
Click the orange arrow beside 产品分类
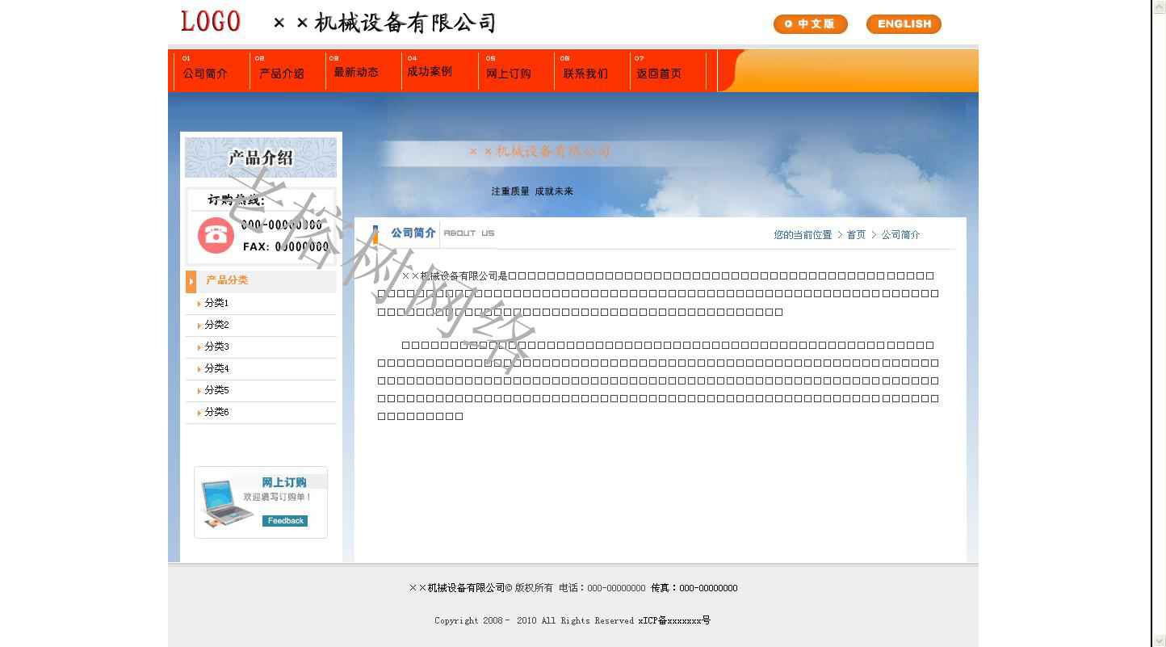(x=191, y=281)
